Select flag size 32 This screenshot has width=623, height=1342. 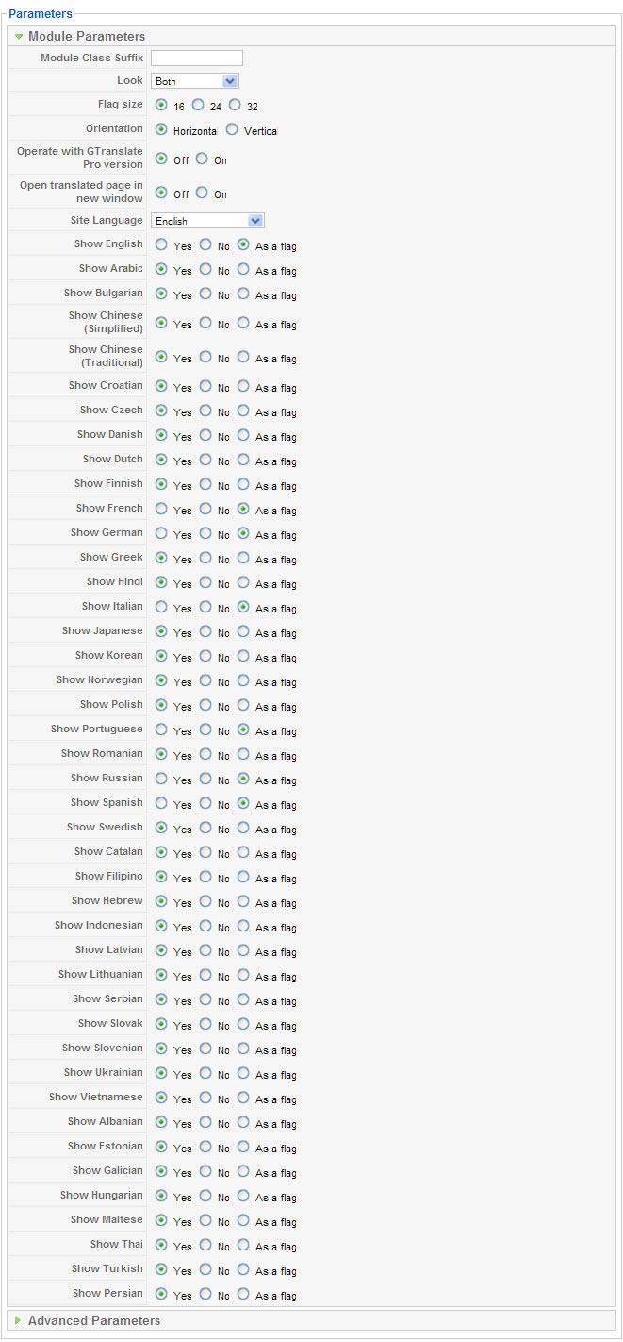[235, 106]
